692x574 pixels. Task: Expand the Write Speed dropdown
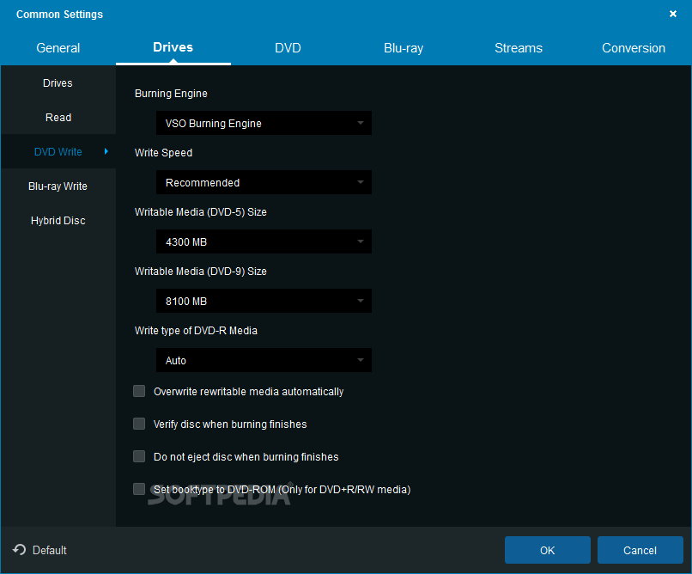click(x=264, y=182)
